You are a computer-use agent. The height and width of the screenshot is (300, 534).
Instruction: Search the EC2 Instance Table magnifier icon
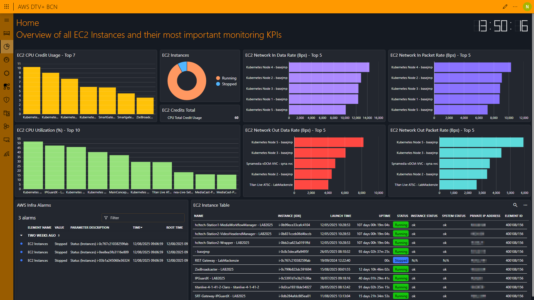click(x=515, y=205)
